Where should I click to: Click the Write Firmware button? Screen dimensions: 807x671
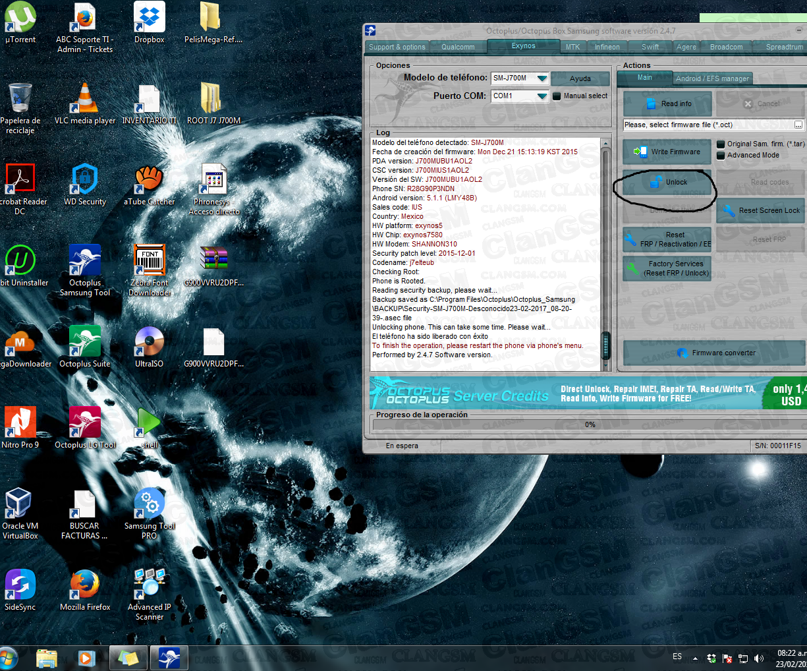click(x=667, y=152)
